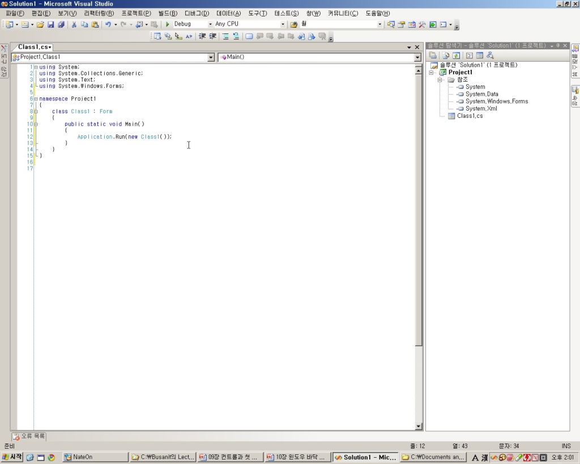Click the Windows 시작 Start button
This screenshot has width=580, height=464.
click(12, 457)
